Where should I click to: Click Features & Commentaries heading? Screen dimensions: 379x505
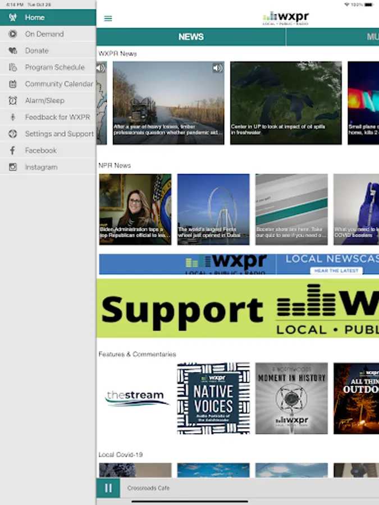pos(138,354)
